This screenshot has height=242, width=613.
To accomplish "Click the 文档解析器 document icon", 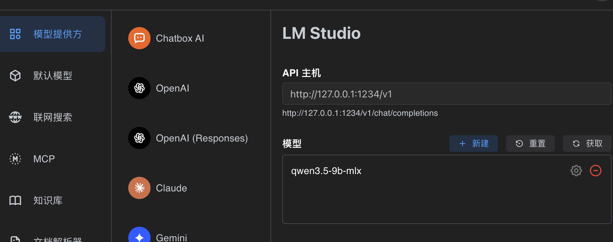I will click(15, 239).
